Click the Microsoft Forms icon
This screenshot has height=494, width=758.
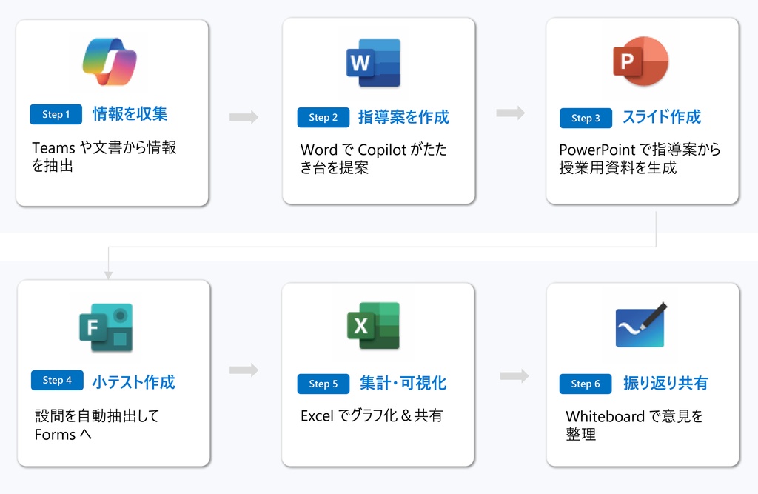(106, 327)
